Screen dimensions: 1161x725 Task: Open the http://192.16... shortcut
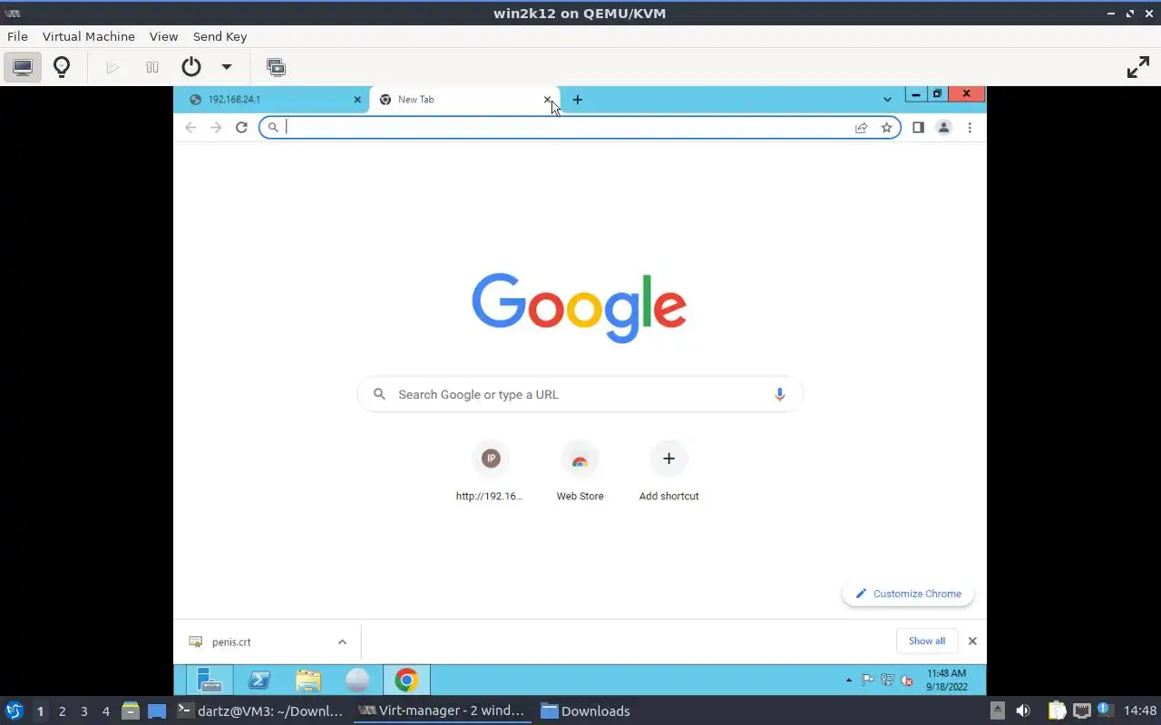(490, 471)
